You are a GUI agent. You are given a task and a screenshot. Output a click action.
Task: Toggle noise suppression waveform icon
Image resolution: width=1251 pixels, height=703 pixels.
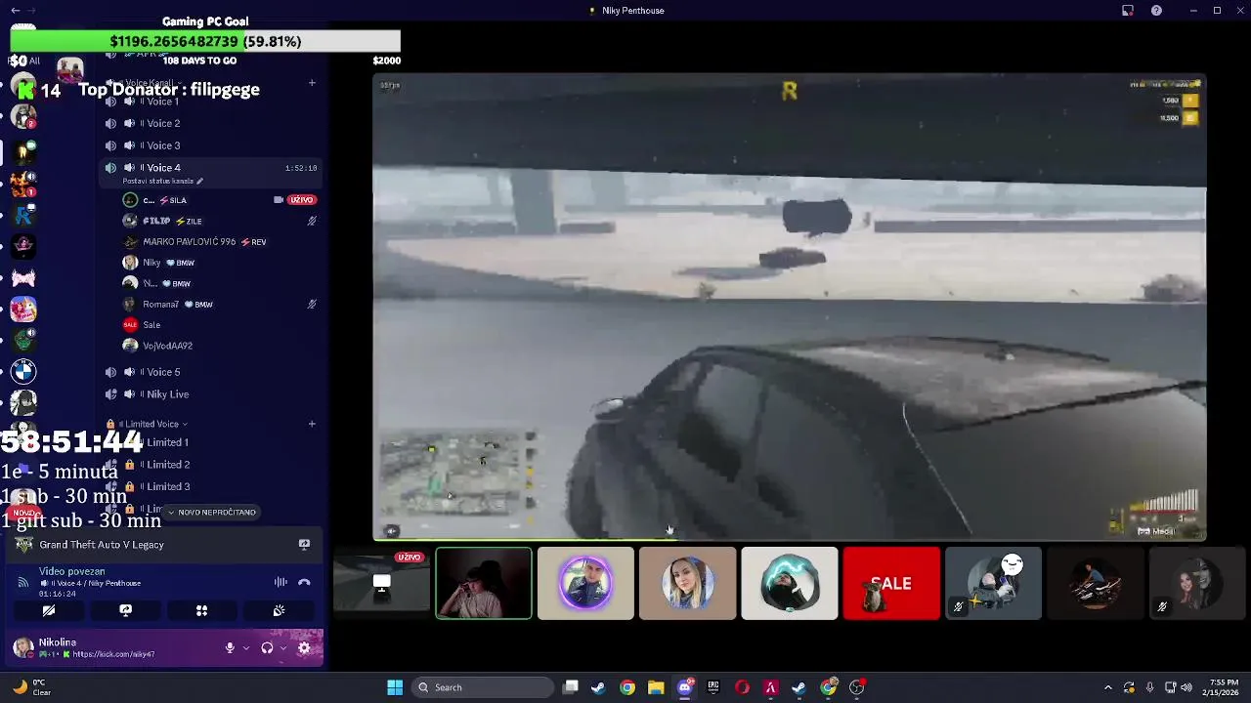(x=280, y=582)
